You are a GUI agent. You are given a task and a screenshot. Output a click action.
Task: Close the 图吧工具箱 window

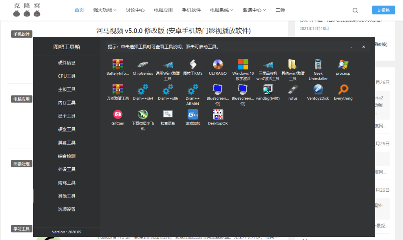click(x=363, y=47)
